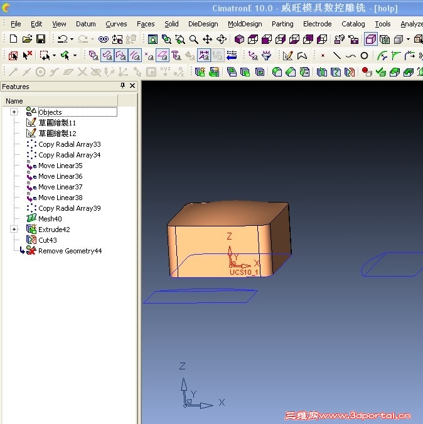Click the Zoom All window icon
This screenshot has width=423, height=424.
[x=153, y=40]
